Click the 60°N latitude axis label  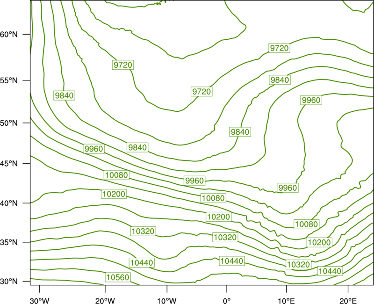pyautogui.click(x=9, y=35)
